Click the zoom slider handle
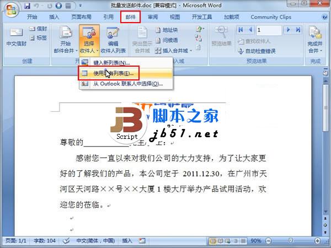The width and height of the screenshot is (331, 248). (x=291, y=241)
